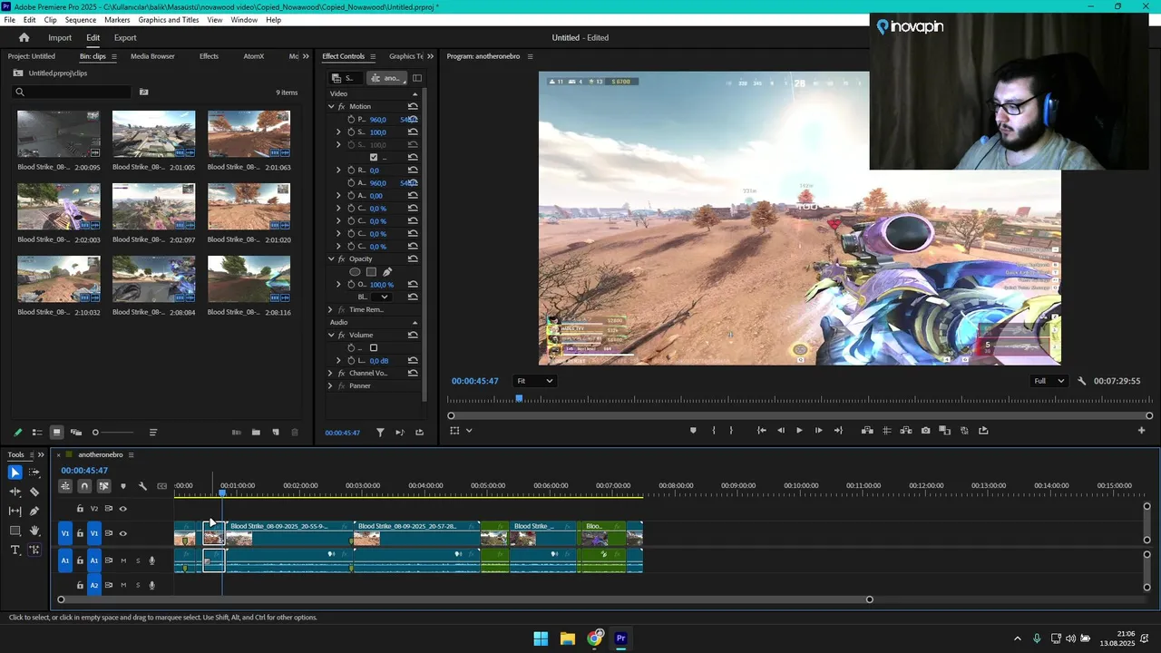Mute audio track A1
Screen dimensions: 1161x653
tap(123, 560)
